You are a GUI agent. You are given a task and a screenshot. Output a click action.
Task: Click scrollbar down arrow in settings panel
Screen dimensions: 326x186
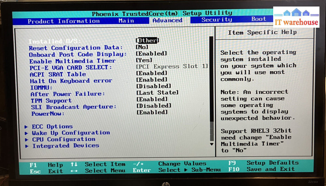(212, 144)
